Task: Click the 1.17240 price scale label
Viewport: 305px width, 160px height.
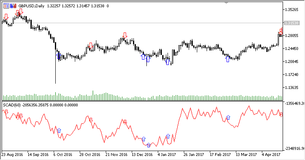Action: tap(292, 75)
